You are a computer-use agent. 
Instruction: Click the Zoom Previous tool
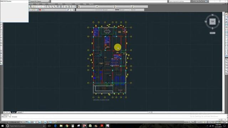point(55,7)
